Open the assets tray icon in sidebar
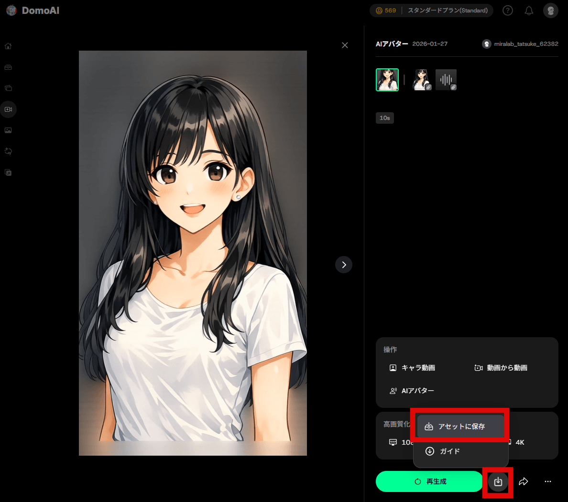 point(8,67)
